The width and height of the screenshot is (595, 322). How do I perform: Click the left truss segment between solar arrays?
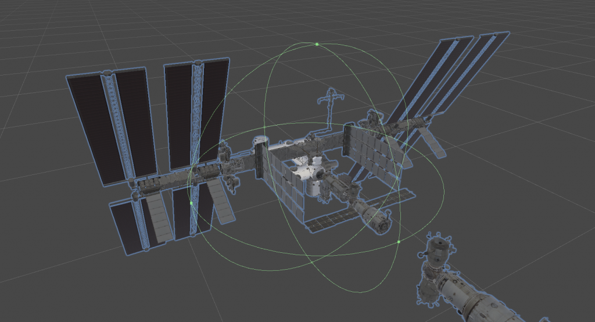click(163, 181)
